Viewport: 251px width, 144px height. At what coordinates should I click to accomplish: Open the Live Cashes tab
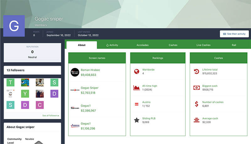click(x=203, y=45)
